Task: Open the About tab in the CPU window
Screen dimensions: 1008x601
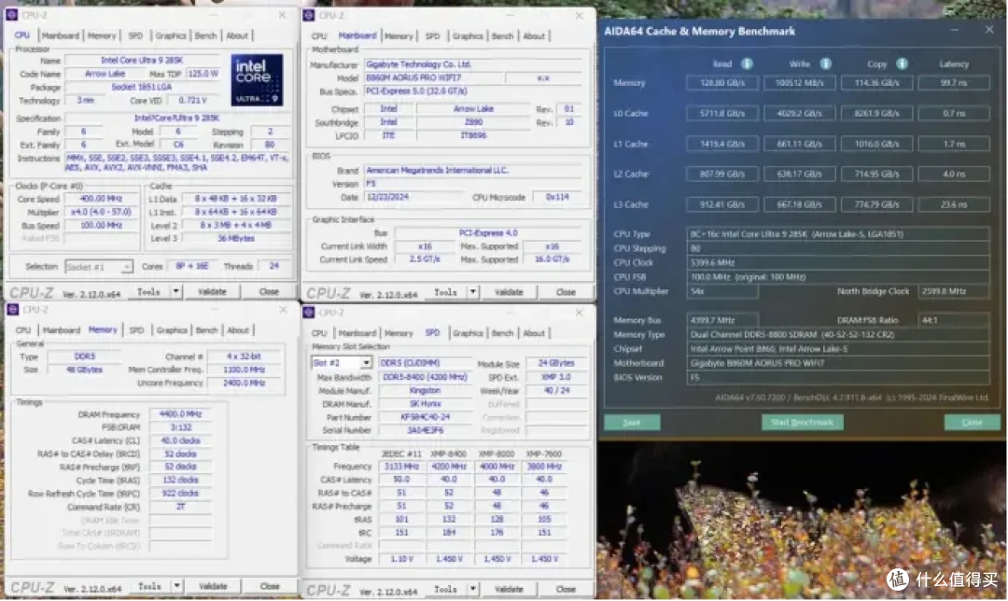Action: (237, 35)
